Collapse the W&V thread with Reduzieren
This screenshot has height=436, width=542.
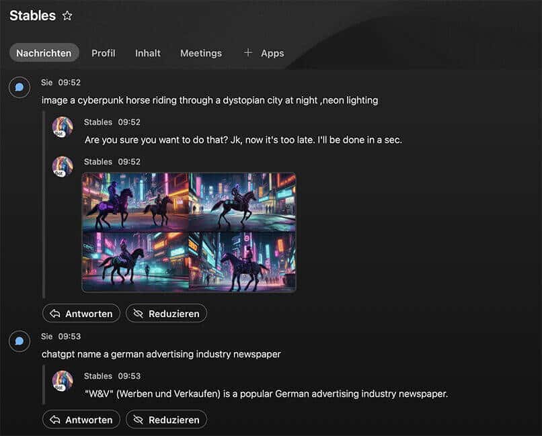166,420
